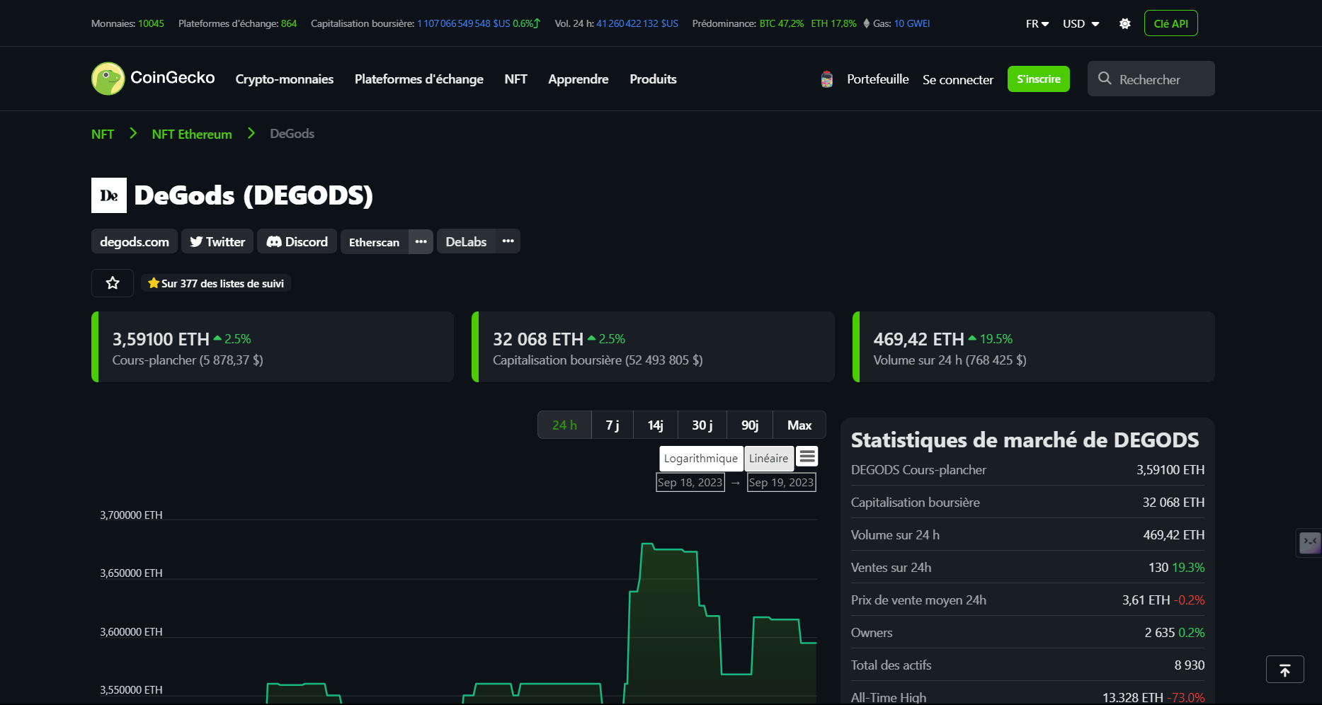1322x705 pixels.
Task: Click the 'Ventes sur 24h' stats row
Action: [x=1027, y=567]
